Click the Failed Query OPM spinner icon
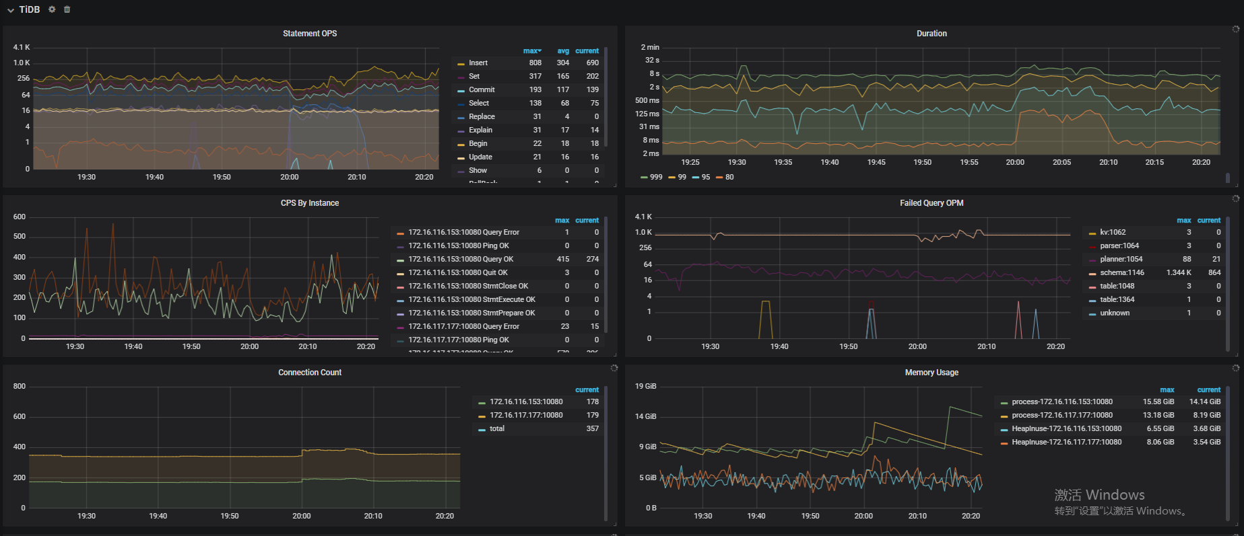The height and width of the screenshot is (536, 1244). pos(1235,199)
